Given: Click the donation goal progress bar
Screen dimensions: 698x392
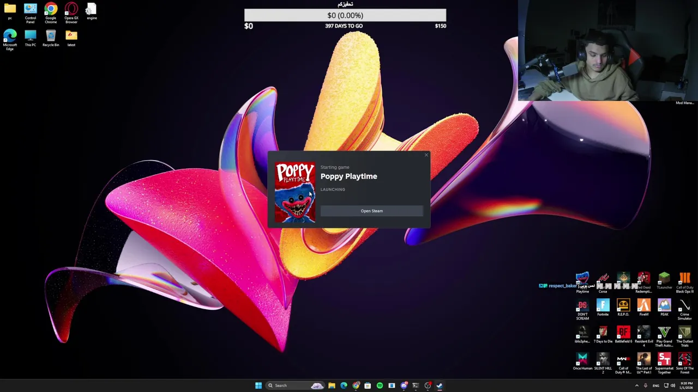Looking at the screenshot, I should pyautogui.click(x=345, y=15).
